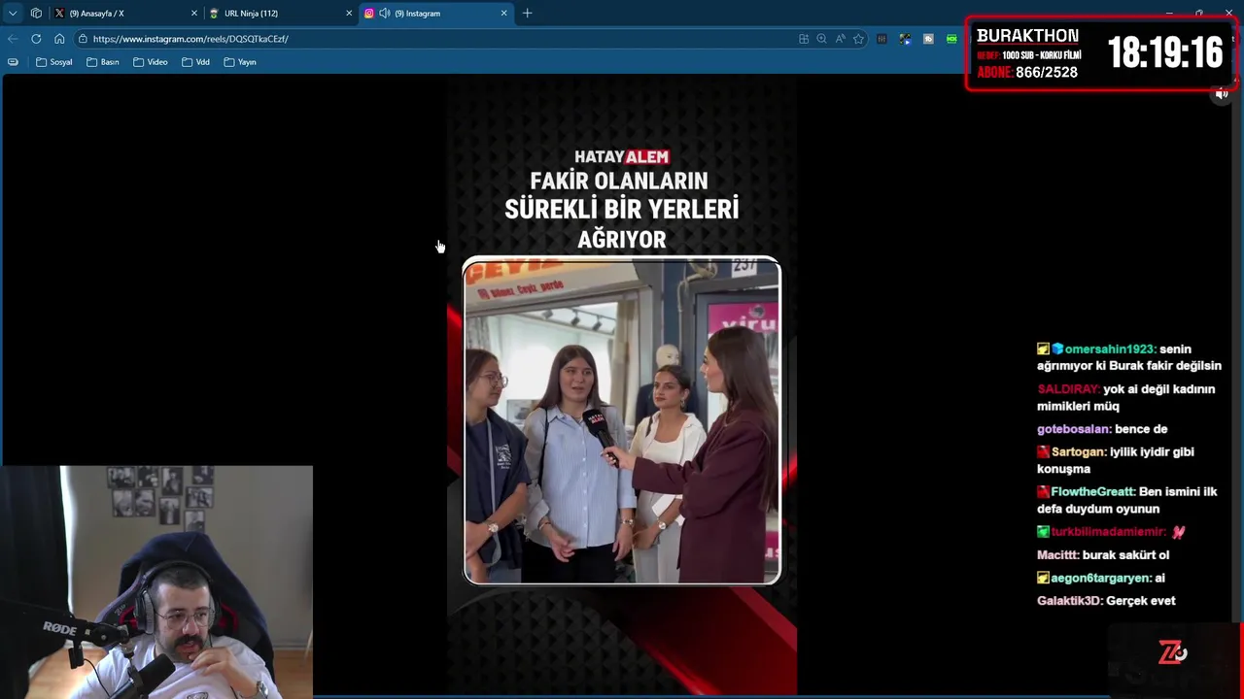The height and width of the screenshot is (699, 1244).
Task: Open the tab actions menu chevron
Action: tap(12, 13)
